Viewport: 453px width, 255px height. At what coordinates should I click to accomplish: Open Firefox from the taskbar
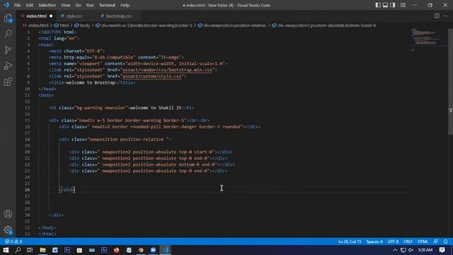[x=116, y=250]
